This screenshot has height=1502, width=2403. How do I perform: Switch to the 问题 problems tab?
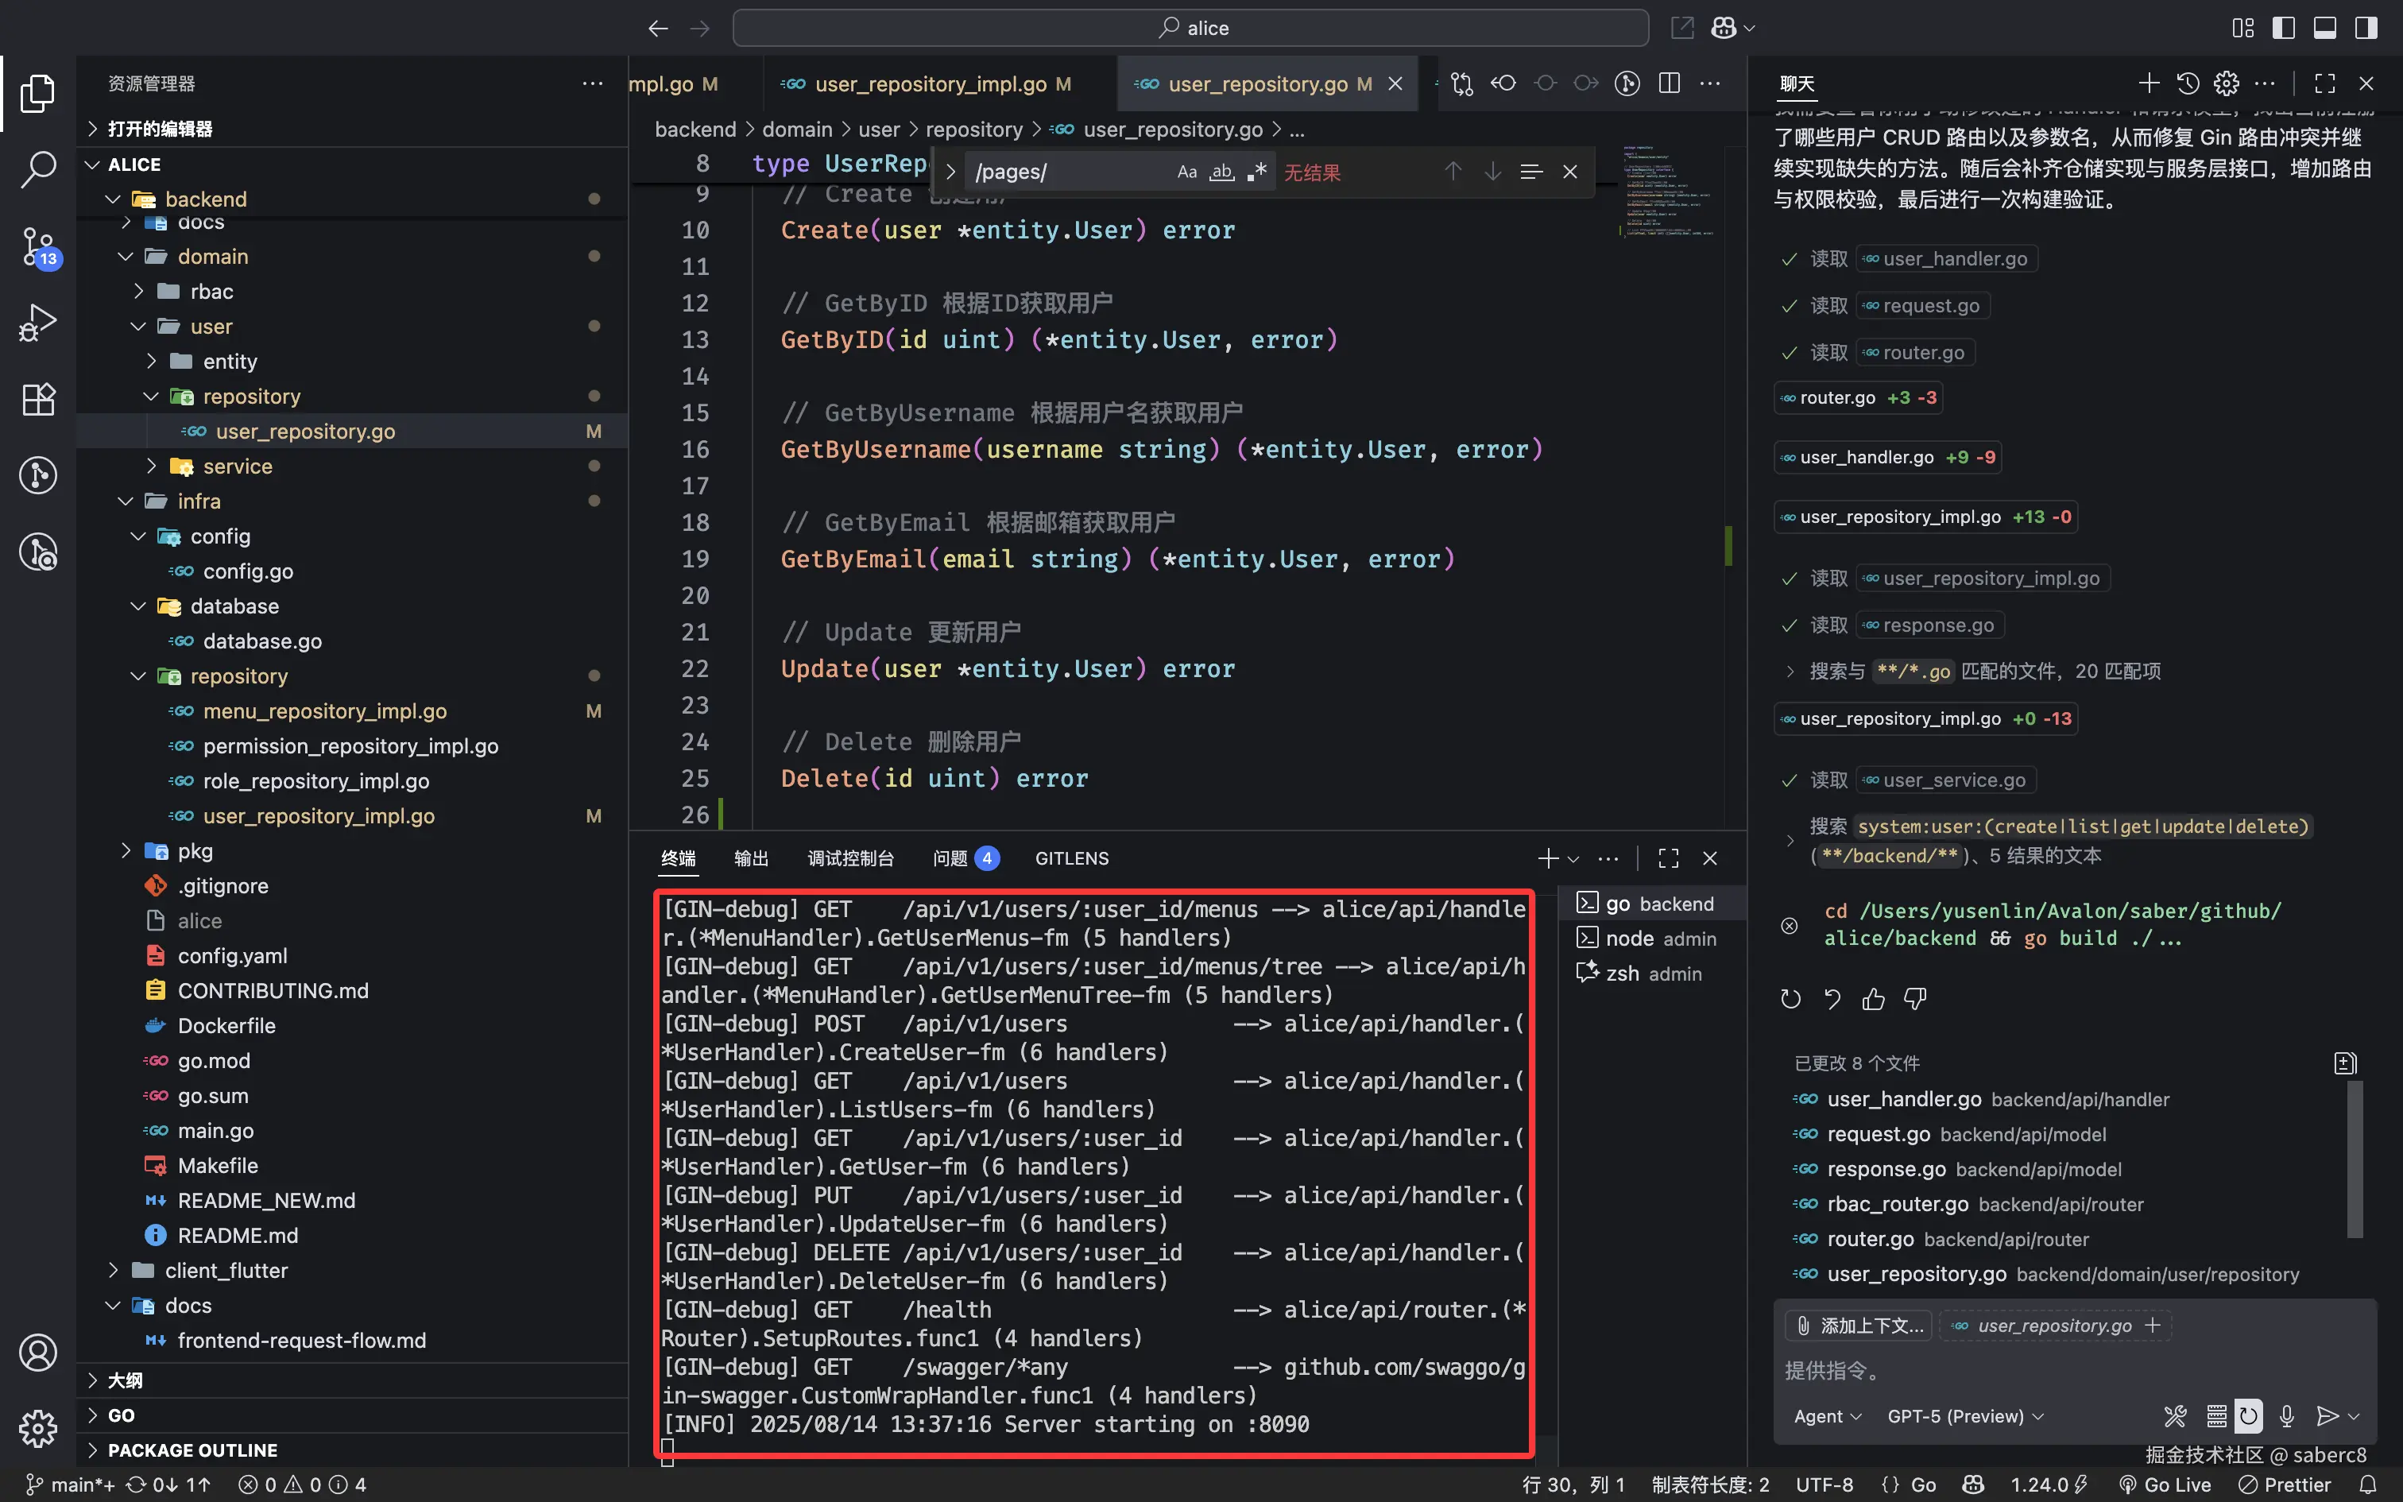pyautogui.click(x=950, y=857)
